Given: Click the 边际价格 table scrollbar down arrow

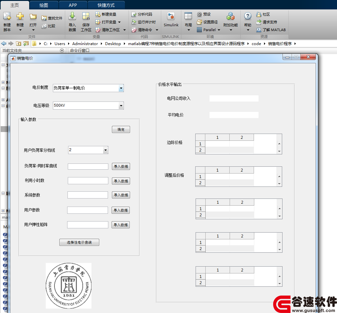Looking at the screenshot, I should pos(279,151).
